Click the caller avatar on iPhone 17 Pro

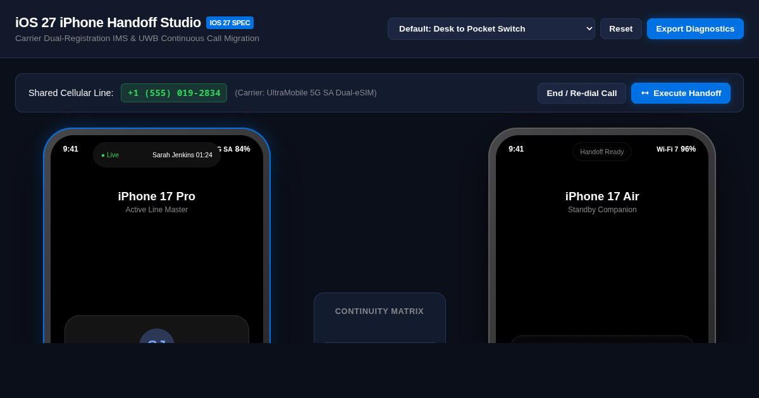coord(157,336)
